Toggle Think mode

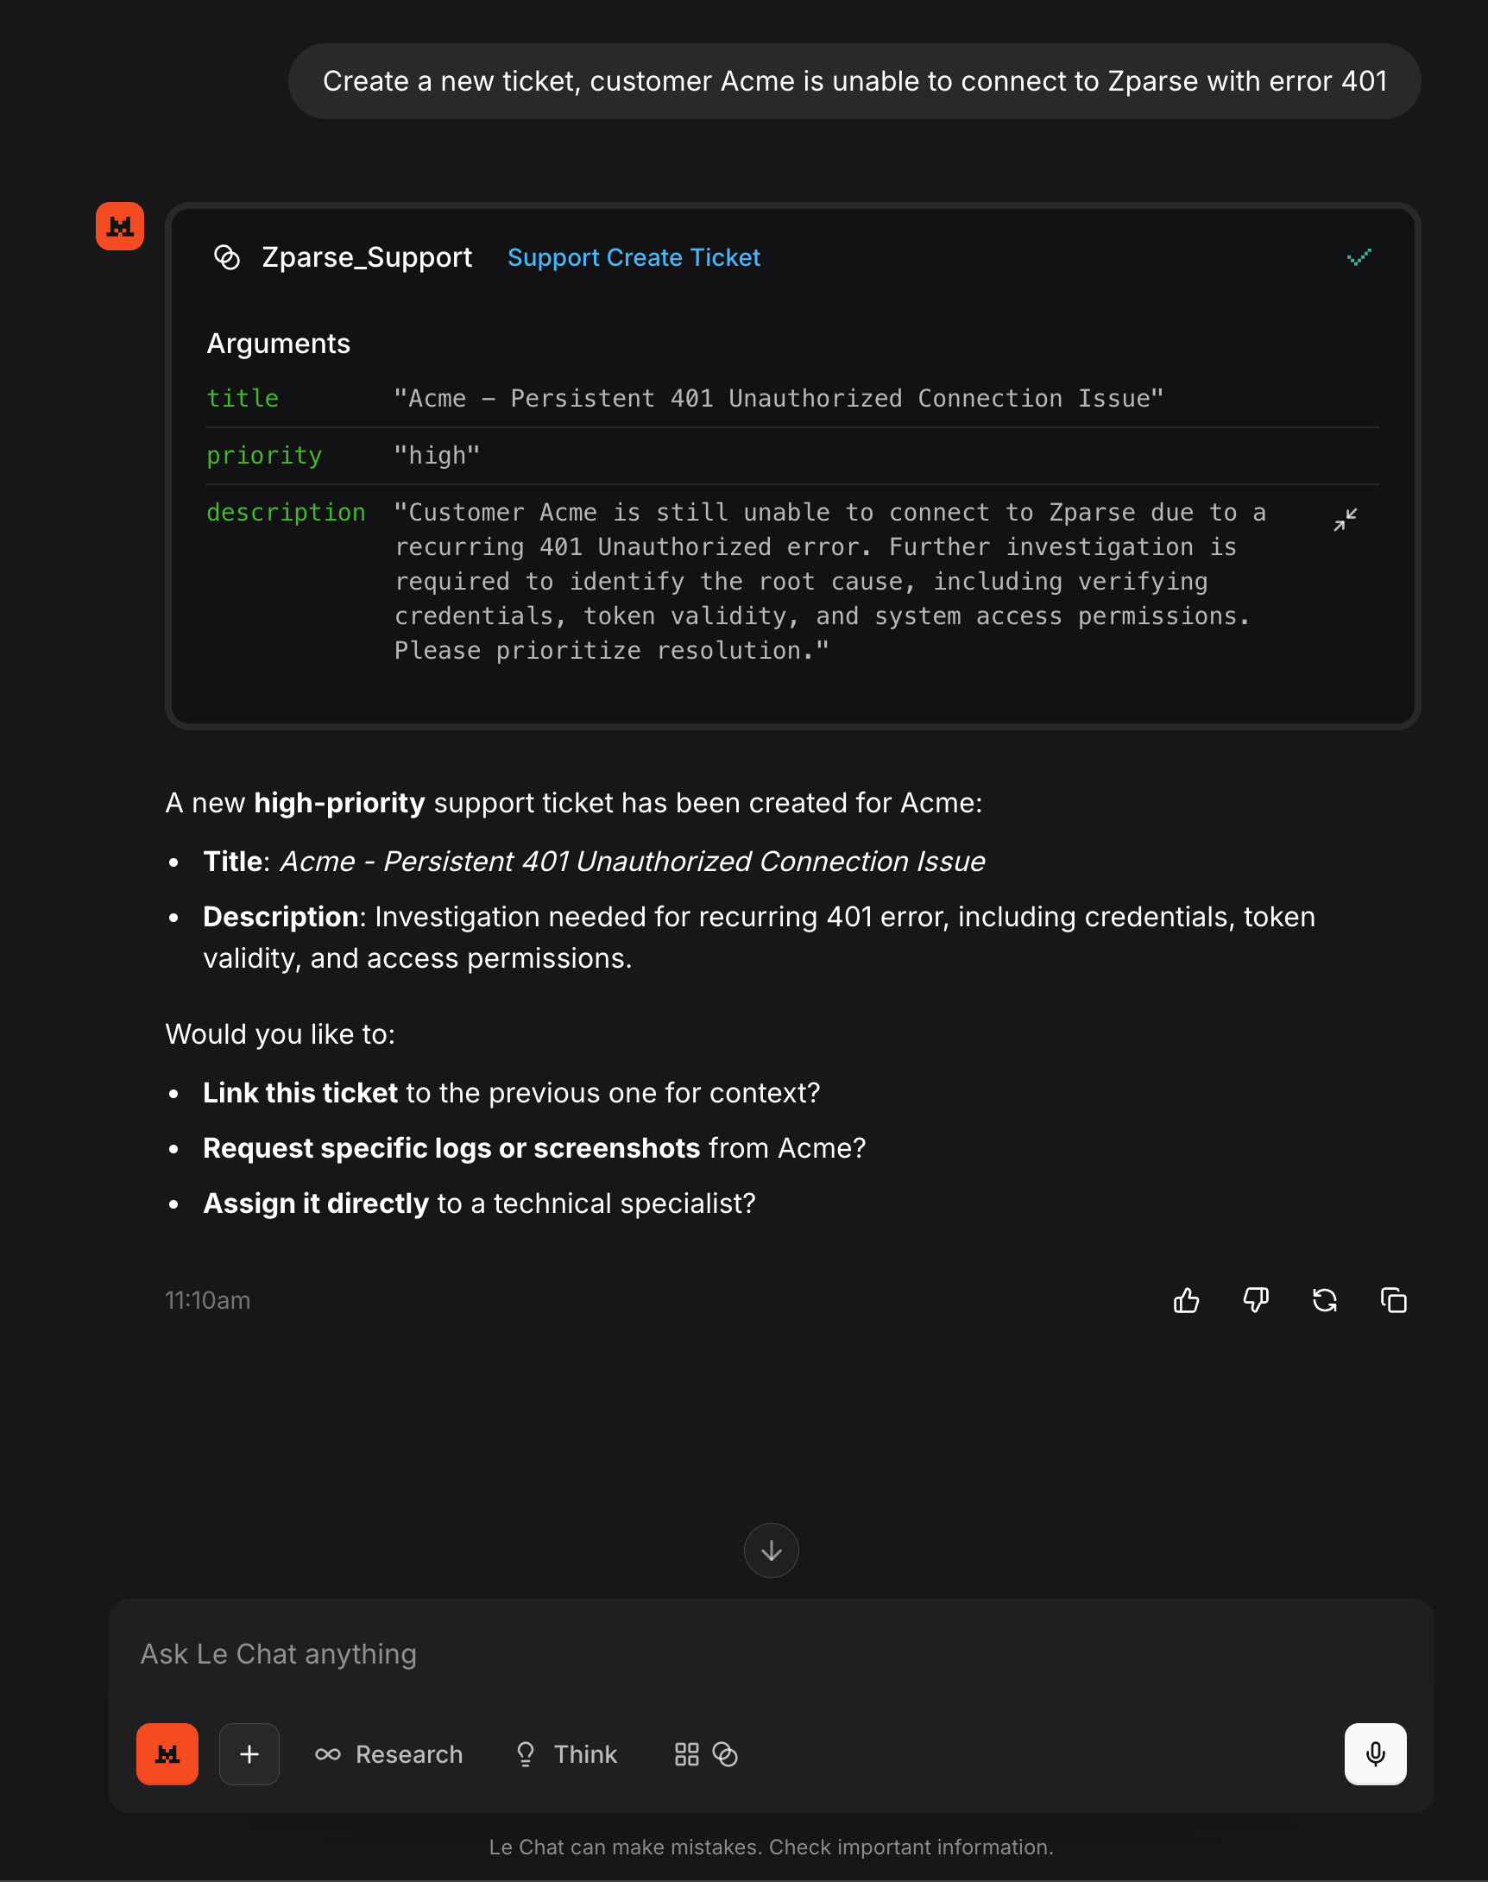tap(567, 1754)
